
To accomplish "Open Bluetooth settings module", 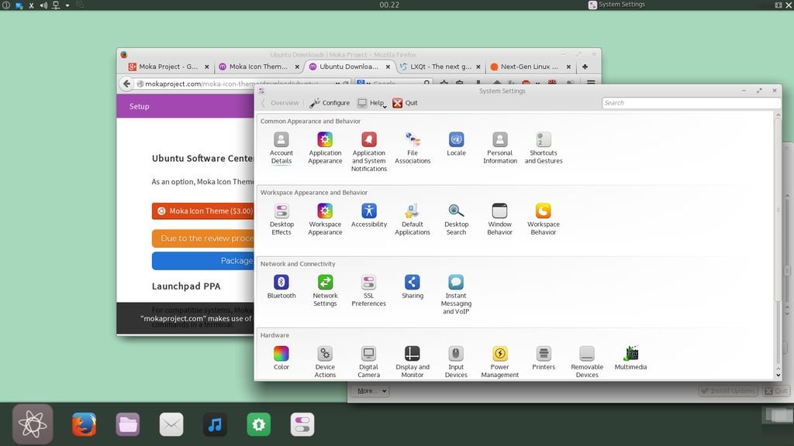I will coord(281,287).
